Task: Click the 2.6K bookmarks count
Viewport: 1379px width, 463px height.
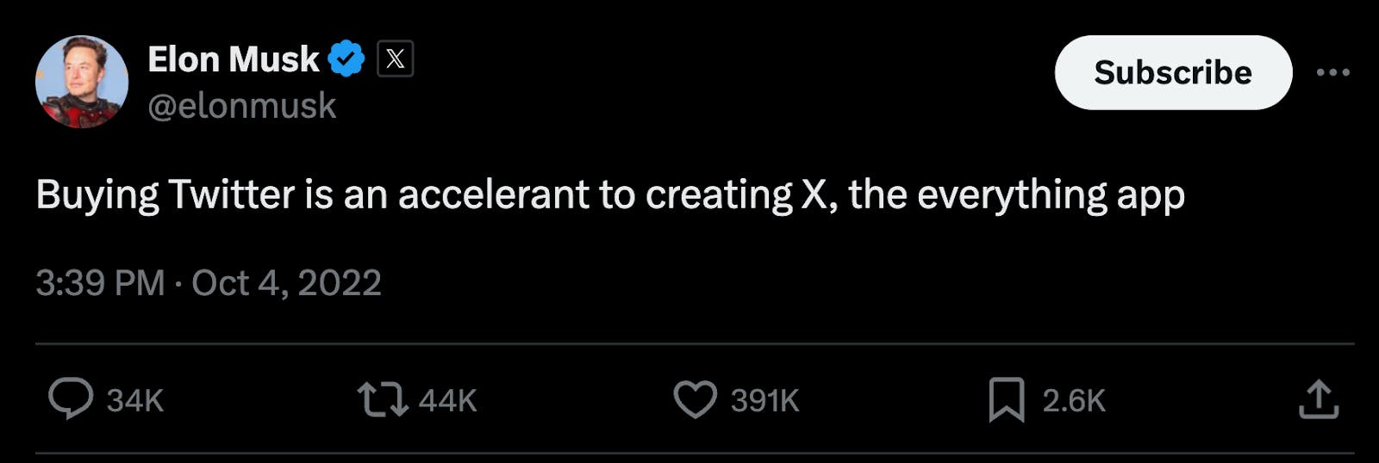Action: point(1074,401)
